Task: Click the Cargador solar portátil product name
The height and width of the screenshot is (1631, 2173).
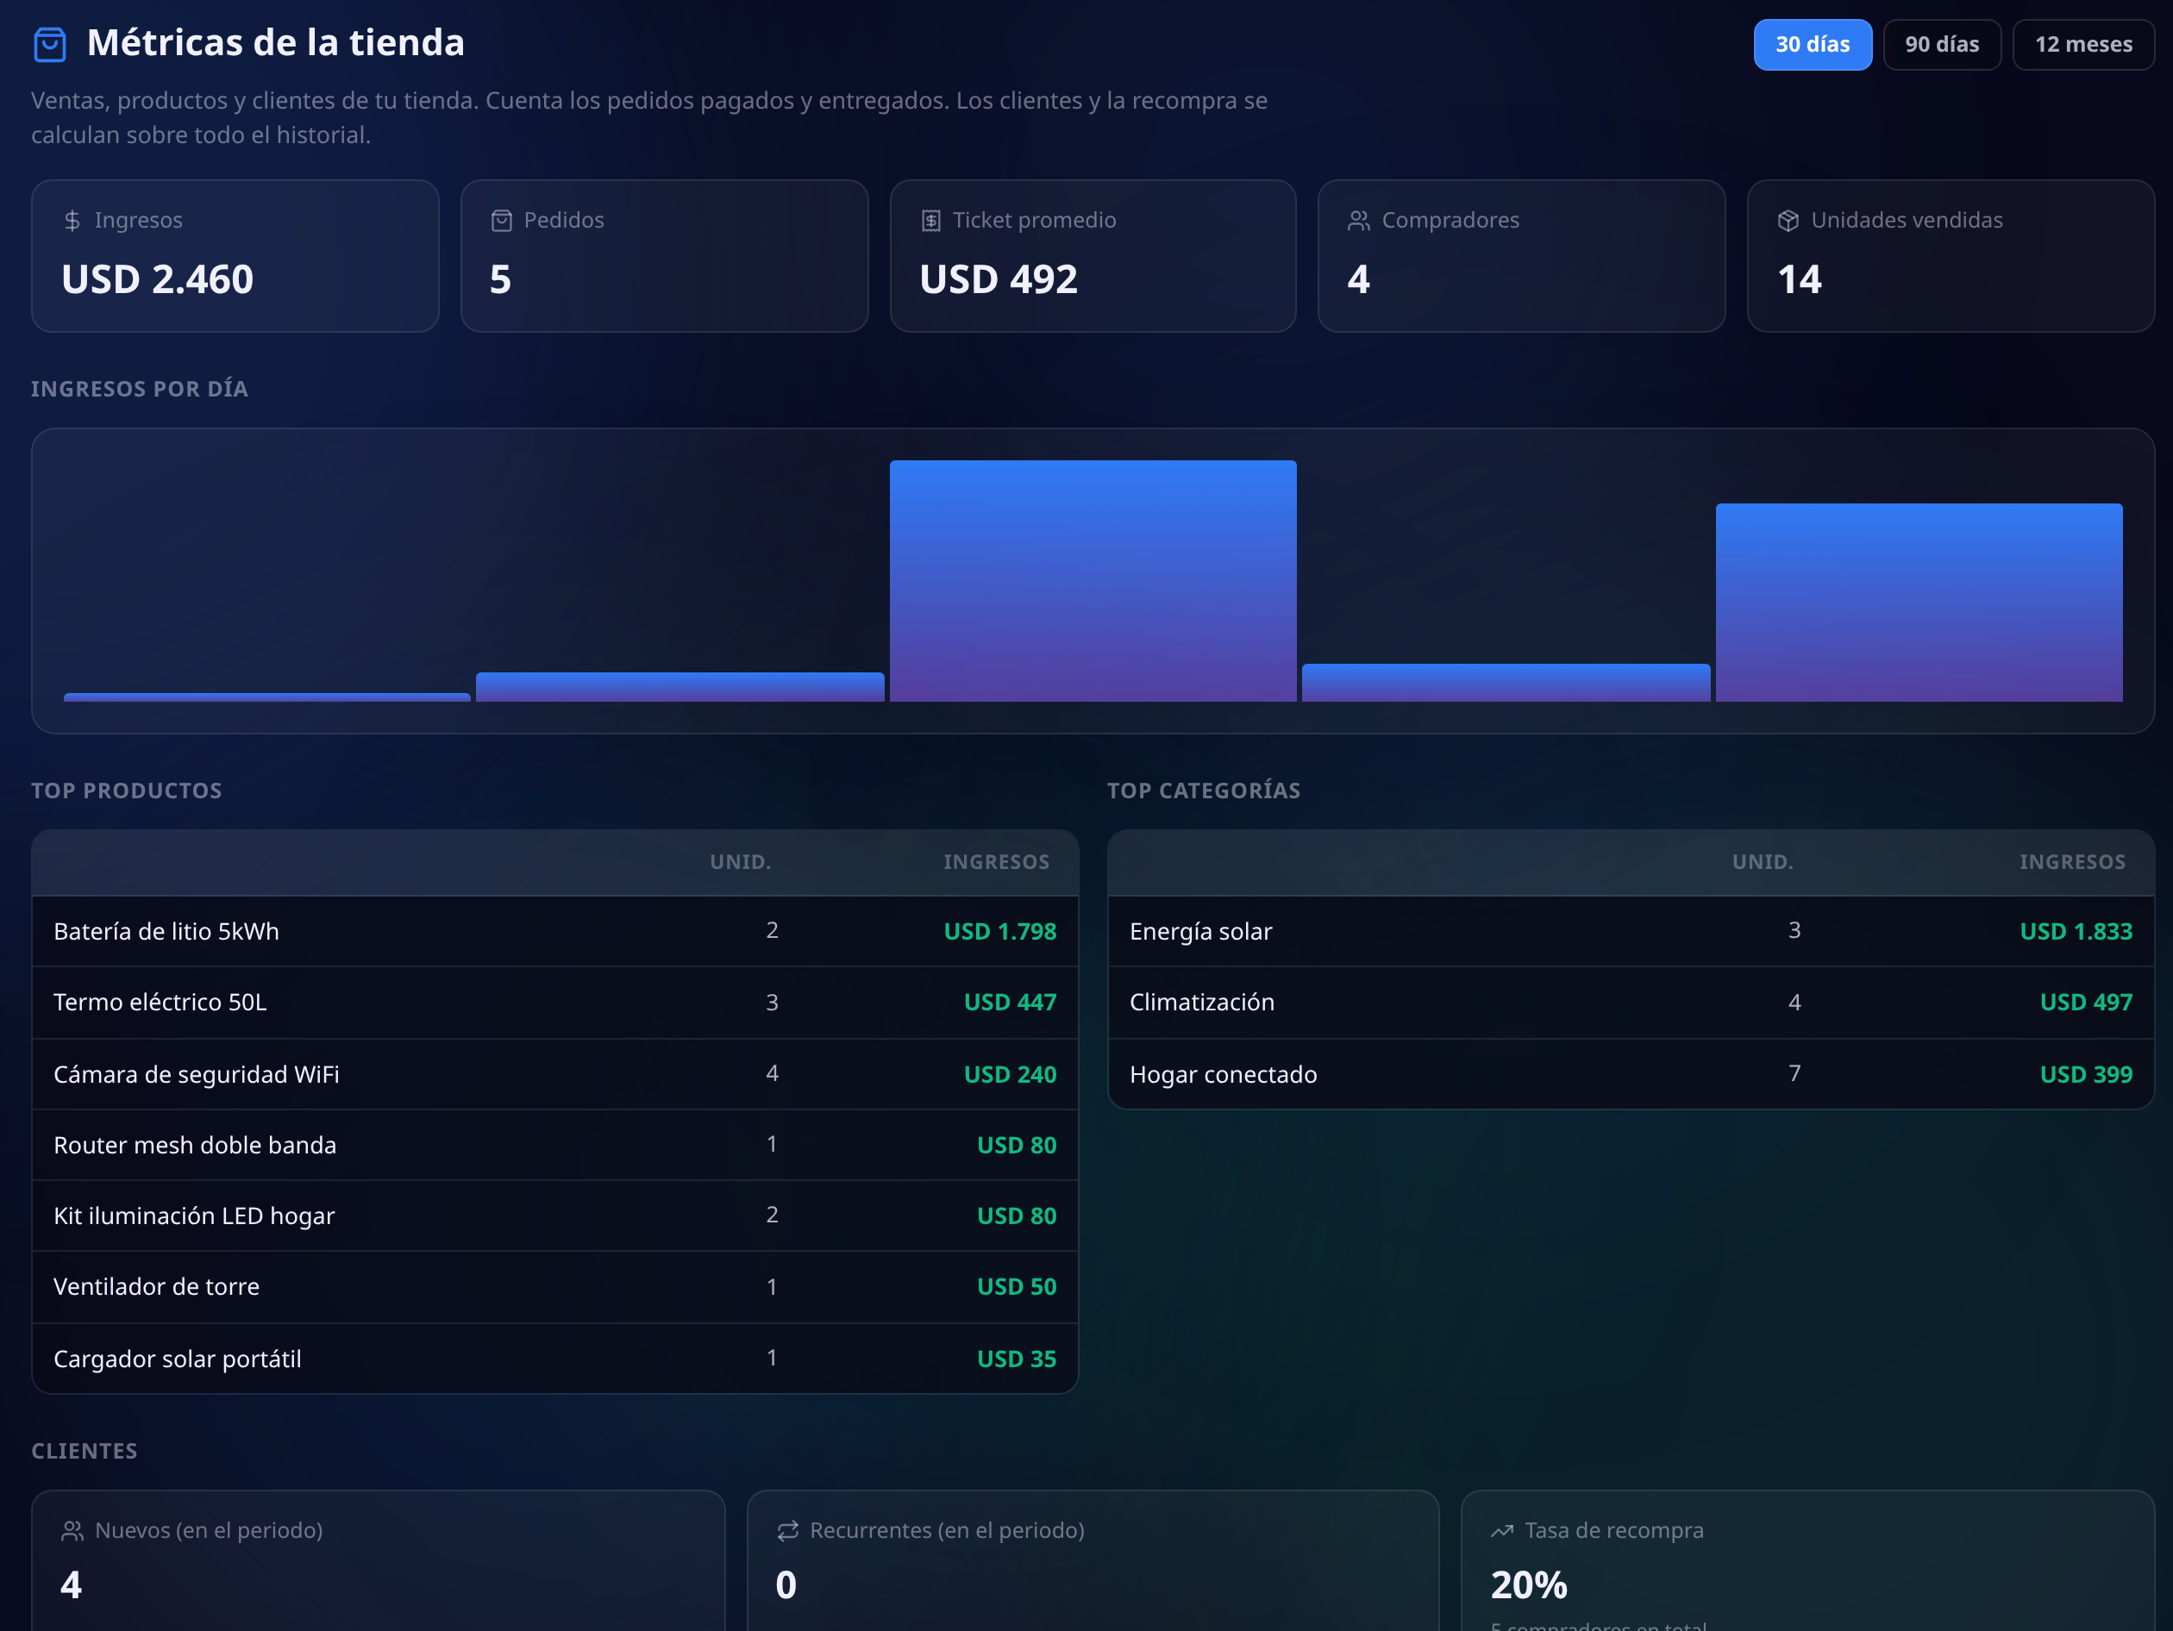Action: point(177,1359)
